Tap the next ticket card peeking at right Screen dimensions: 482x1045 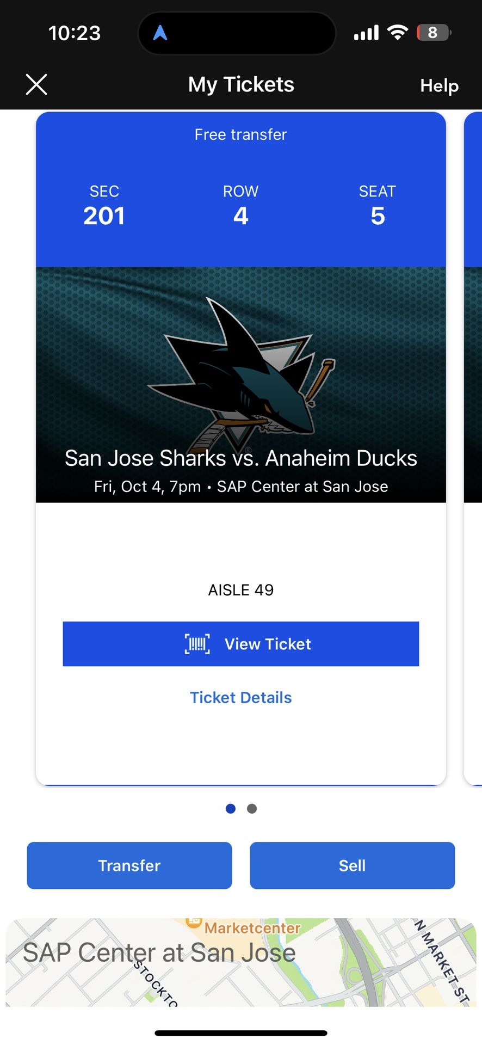tap(473, 446)
